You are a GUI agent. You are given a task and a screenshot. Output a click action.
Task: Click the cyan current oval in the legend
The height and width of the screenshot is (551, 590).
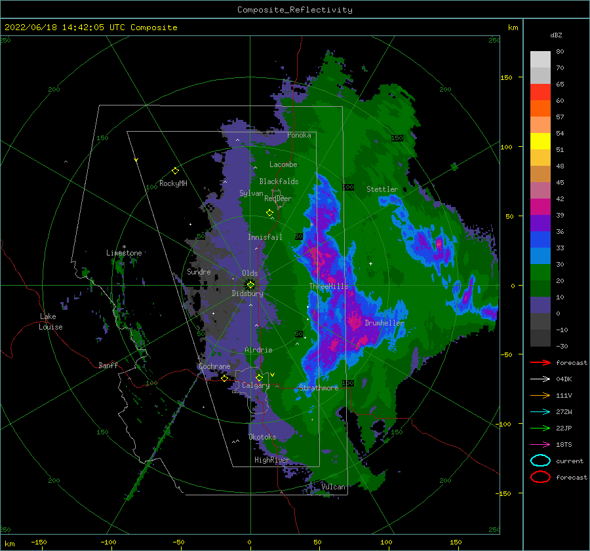pyautogui.click(x=540, y=461)
